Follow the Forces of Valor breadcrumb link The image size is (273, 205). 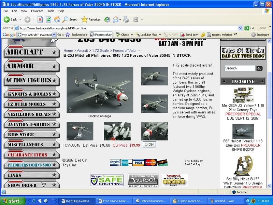coord(125,51)
